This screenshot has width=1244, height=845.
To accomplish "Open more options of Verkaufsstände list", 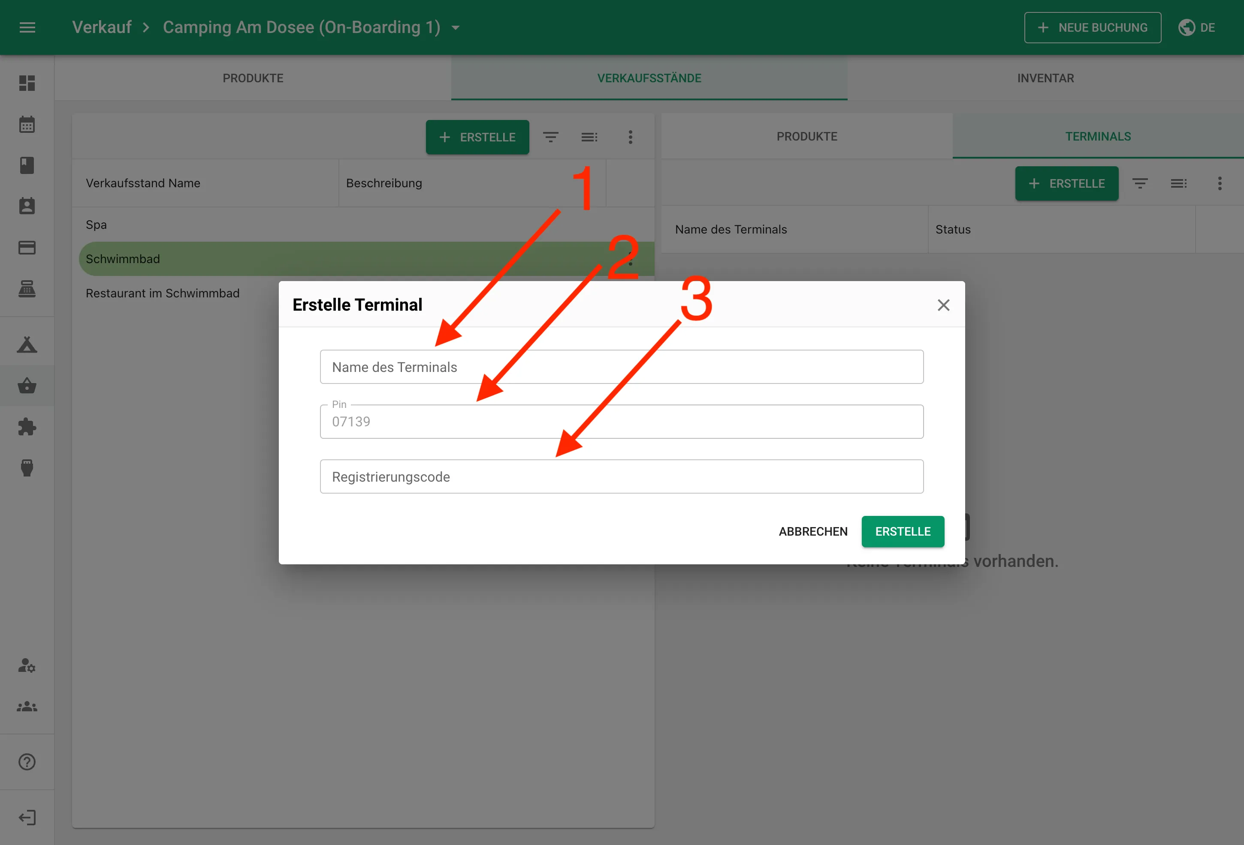I will click(631, 138).
